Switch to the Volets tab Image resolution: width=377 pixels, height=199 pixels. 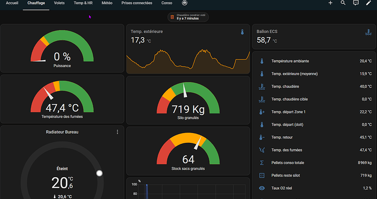(x=59, y=3)
